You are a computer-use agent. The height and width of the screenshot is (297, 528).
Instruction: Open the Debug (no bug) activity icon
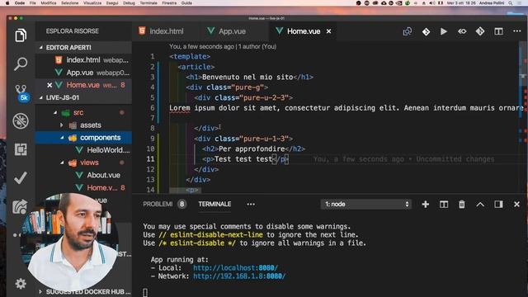21,121
